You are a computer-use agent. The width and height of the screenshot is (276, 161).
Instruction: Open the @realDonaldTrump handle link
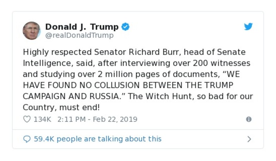pyautogui.click(x=79, y=35)
